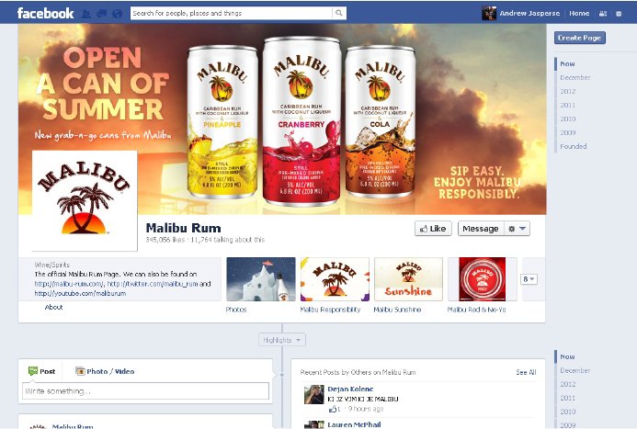The width and height of the screenshot is (637, 429).
Task: Click the Malibu Rum profile picture
Action: 85,200
